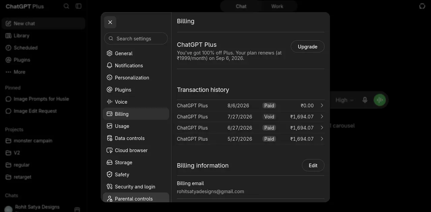
Task: Expand the 8/6/2026 transaction chevron
Action: click(322, 105)
